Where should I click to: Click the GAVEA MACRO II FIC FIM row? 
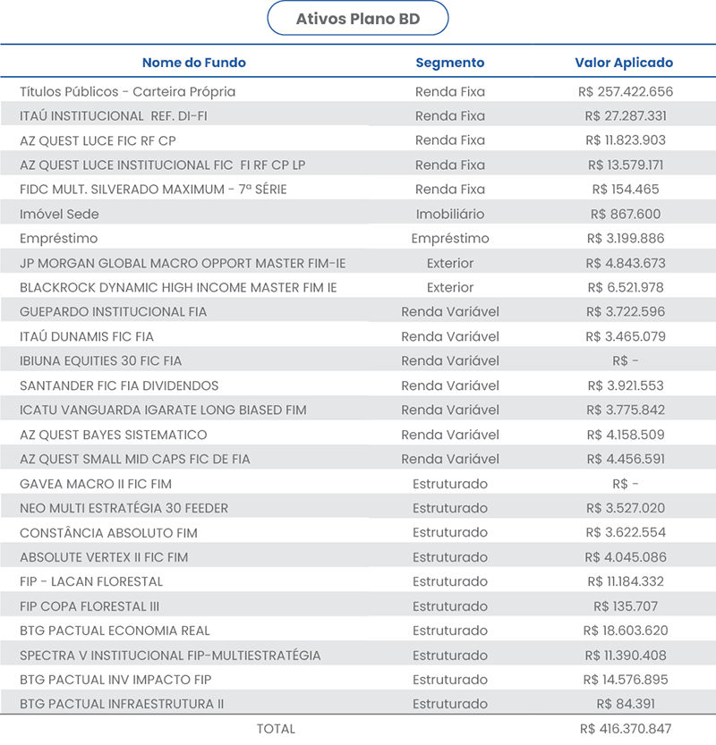358,484
